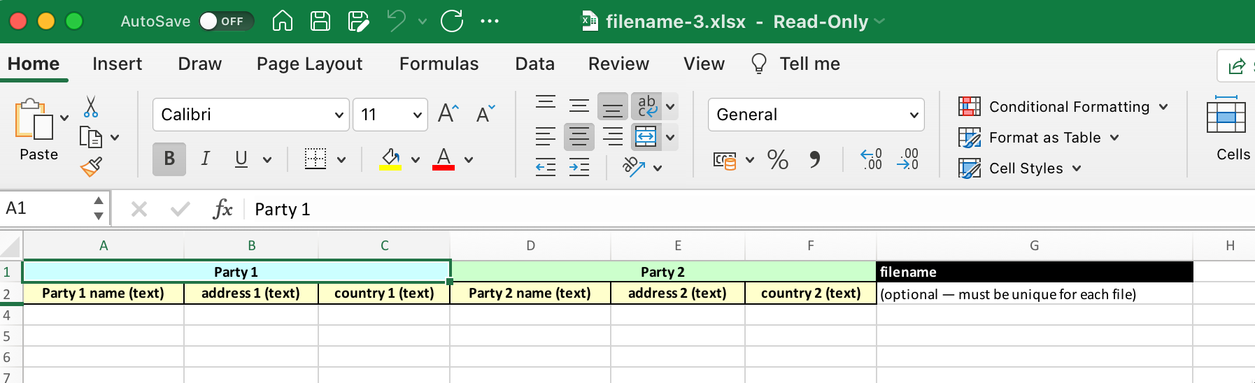Open the Page Layout tab
1255x383 pixels.
click(309, 64)
